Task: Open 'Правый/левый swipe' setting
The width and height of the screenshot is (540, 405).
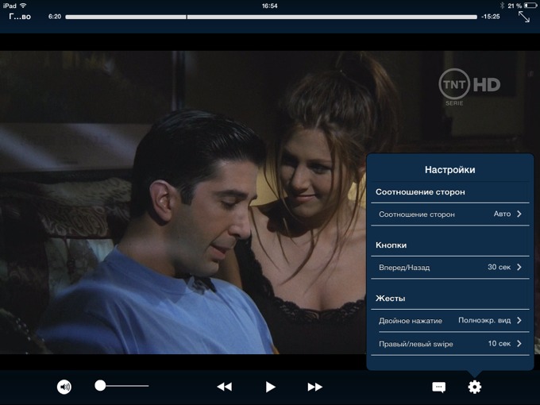Action: [x=450, y=344]
